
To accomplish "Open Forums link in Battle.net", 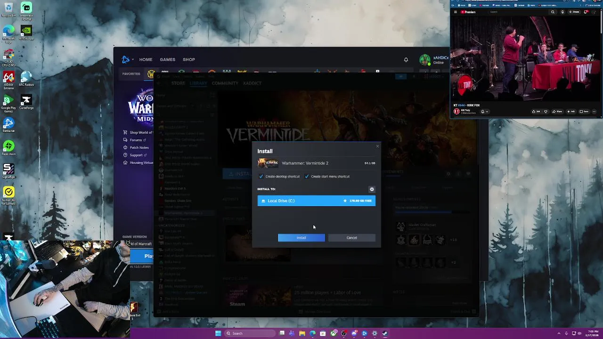I will [x=135, y=140].
